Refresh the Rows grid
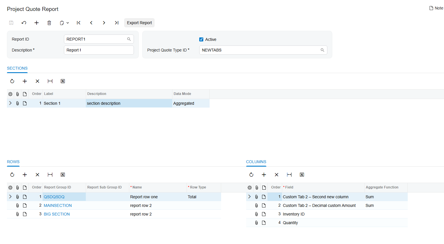 [x=12, y=175]
